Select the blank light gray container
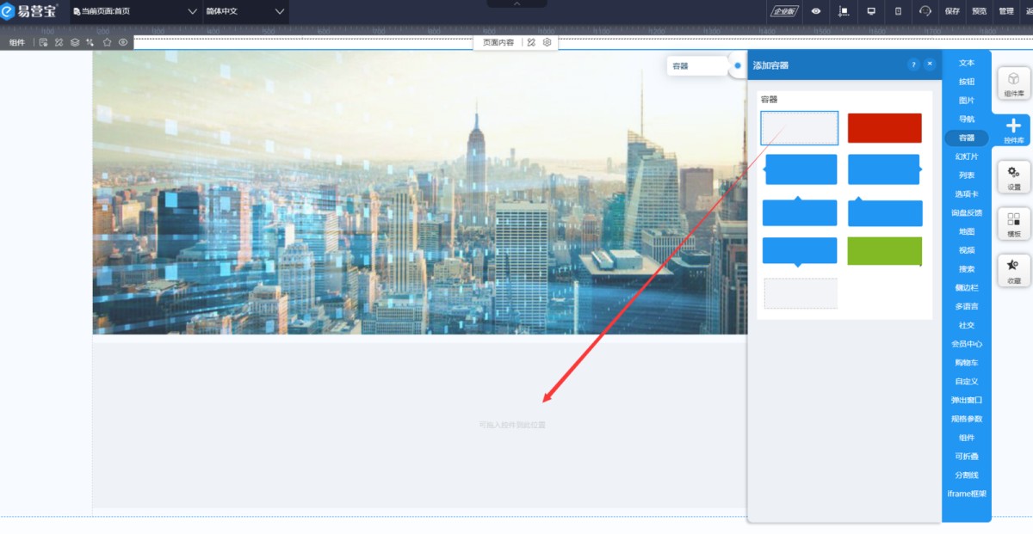 tap(799, 128)
